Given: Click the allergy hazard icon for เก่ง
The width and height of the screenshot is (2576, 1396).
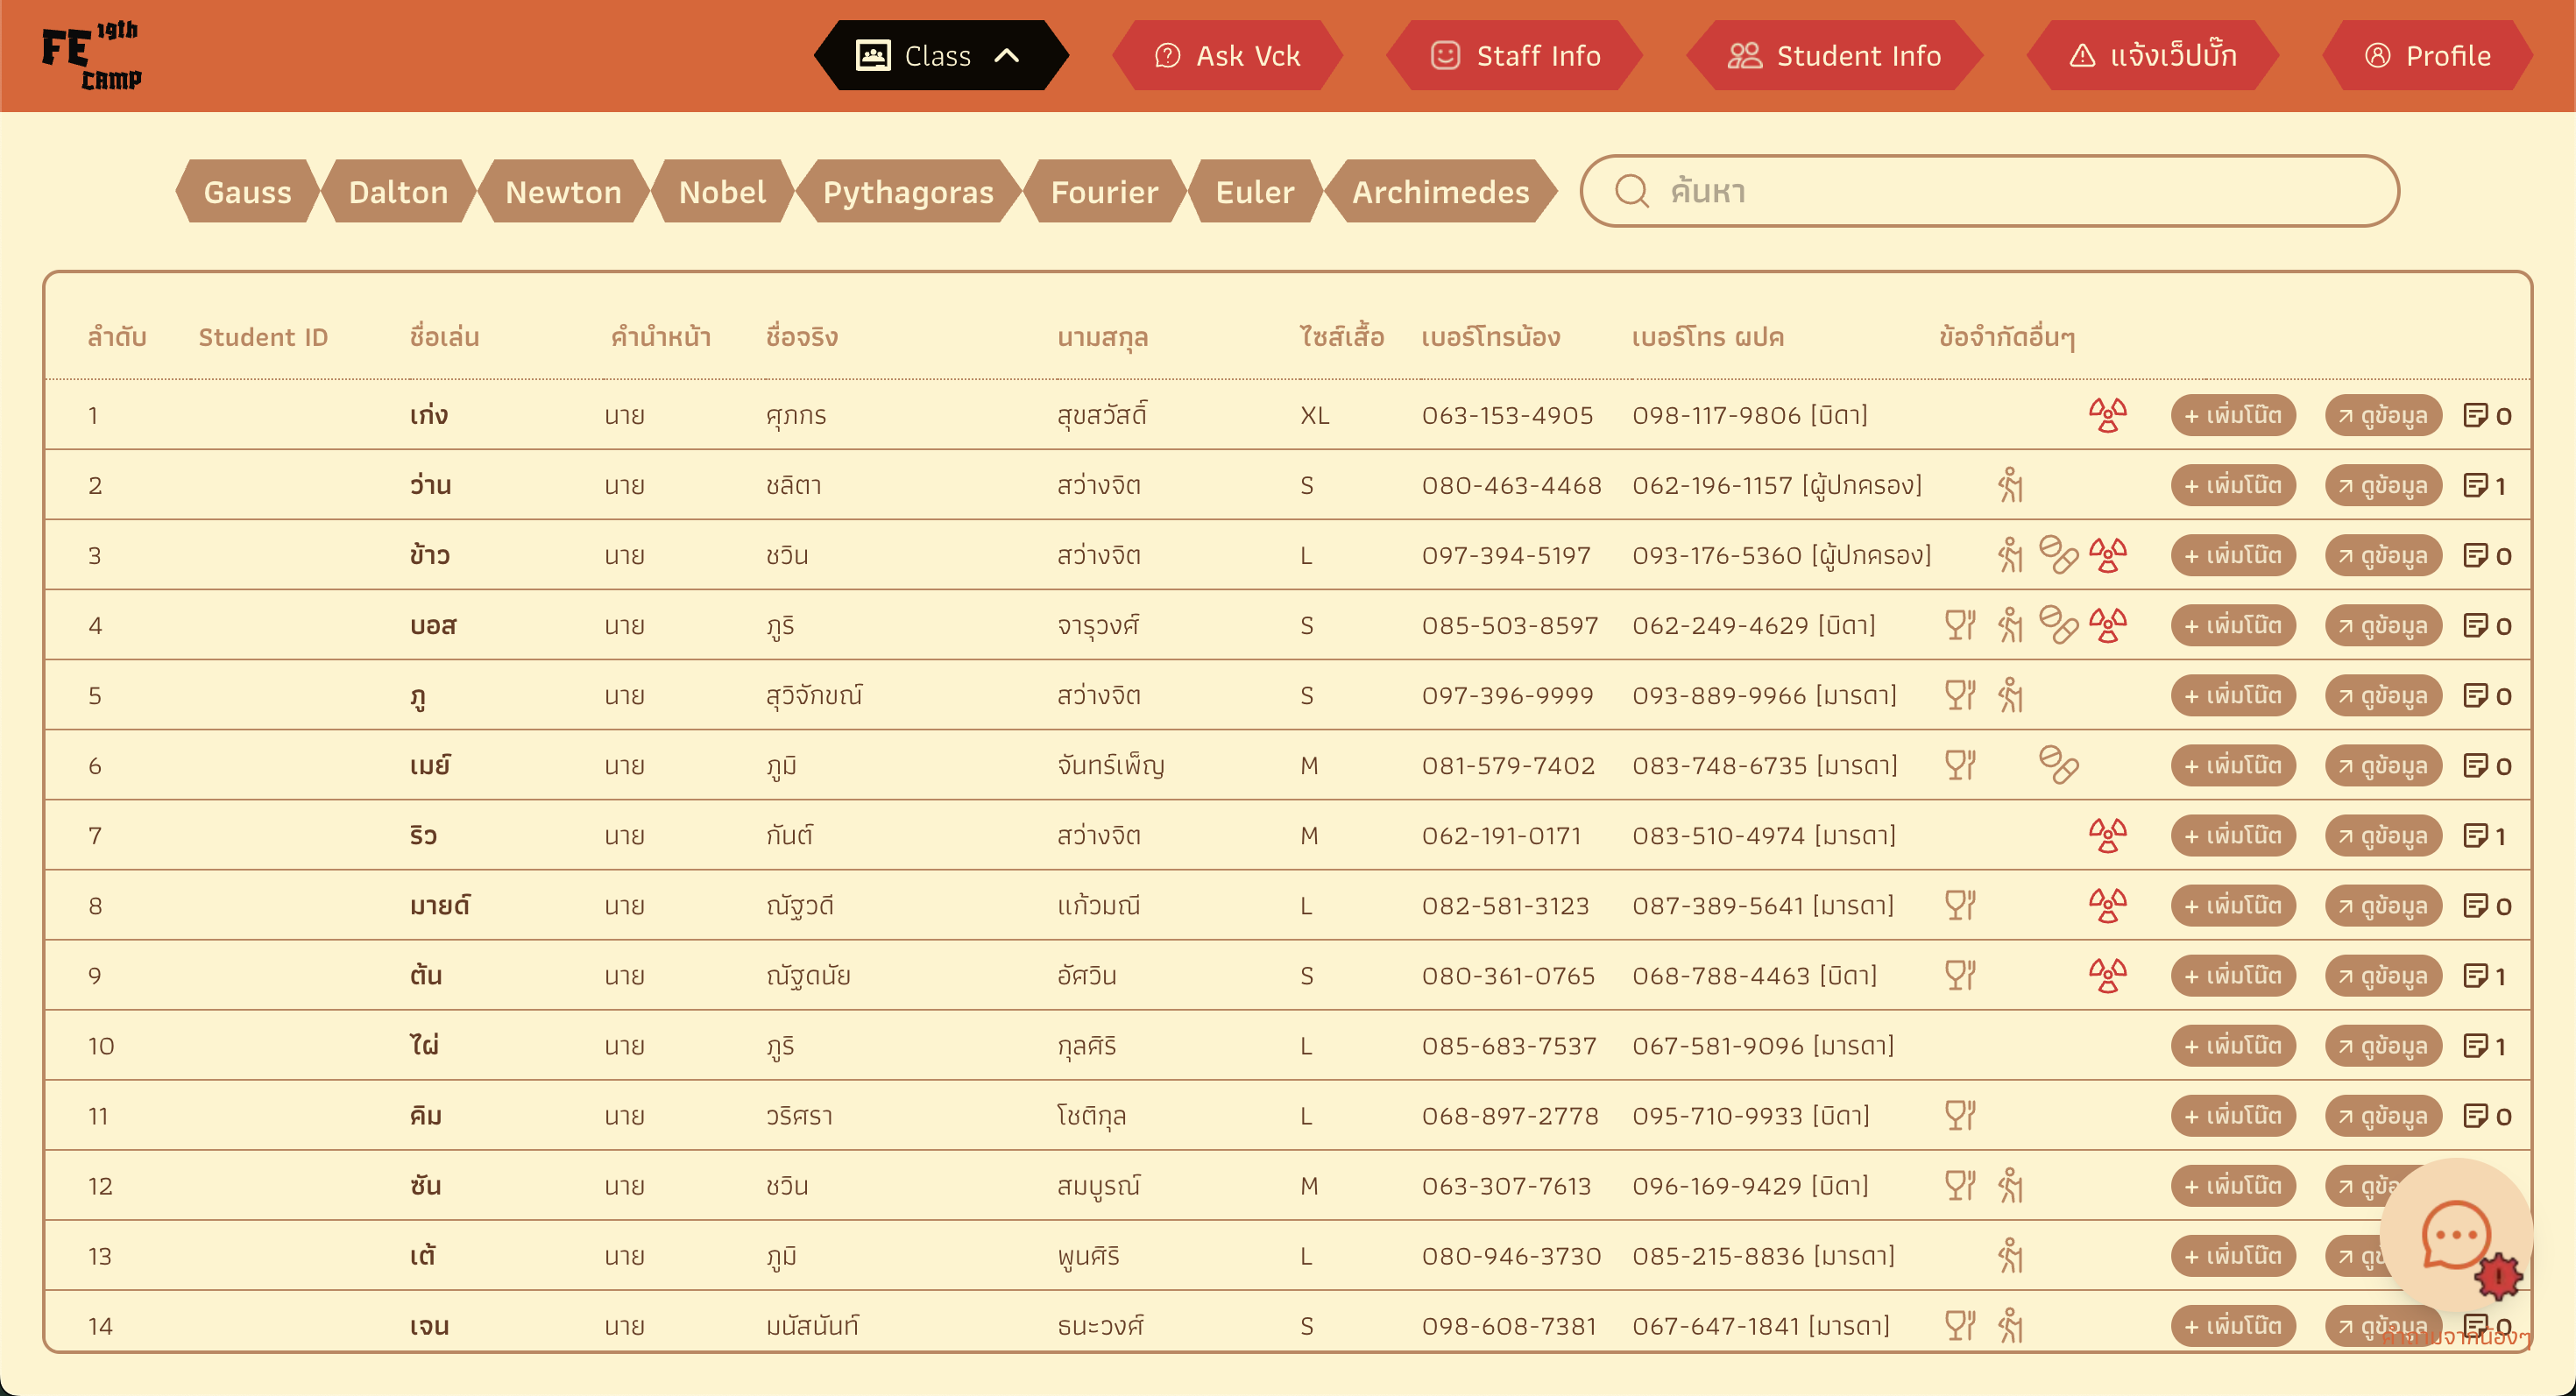Looking at the screenshot, I should pos(2107,415).
